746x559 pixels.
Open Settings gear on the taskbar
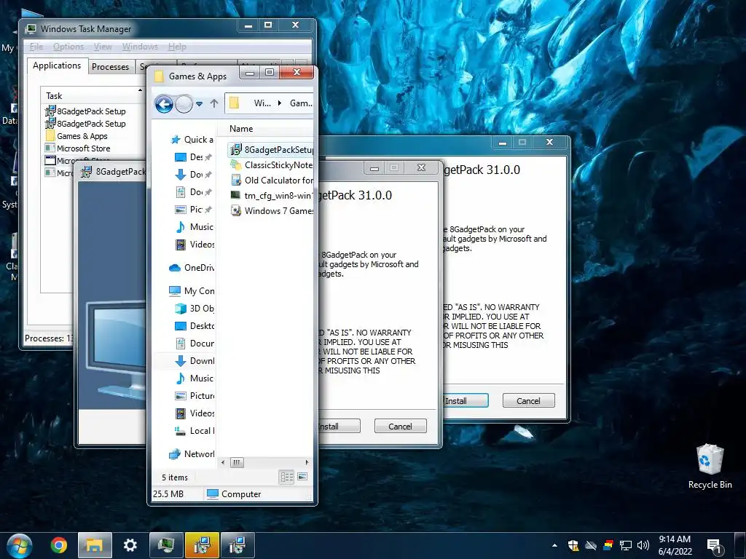click(130, 545)
